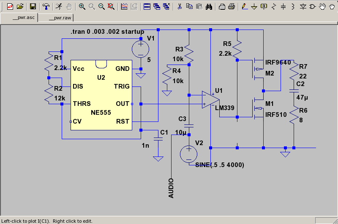Click capacitor C1 1n value

pyautogui.click(x=145, y=146)
